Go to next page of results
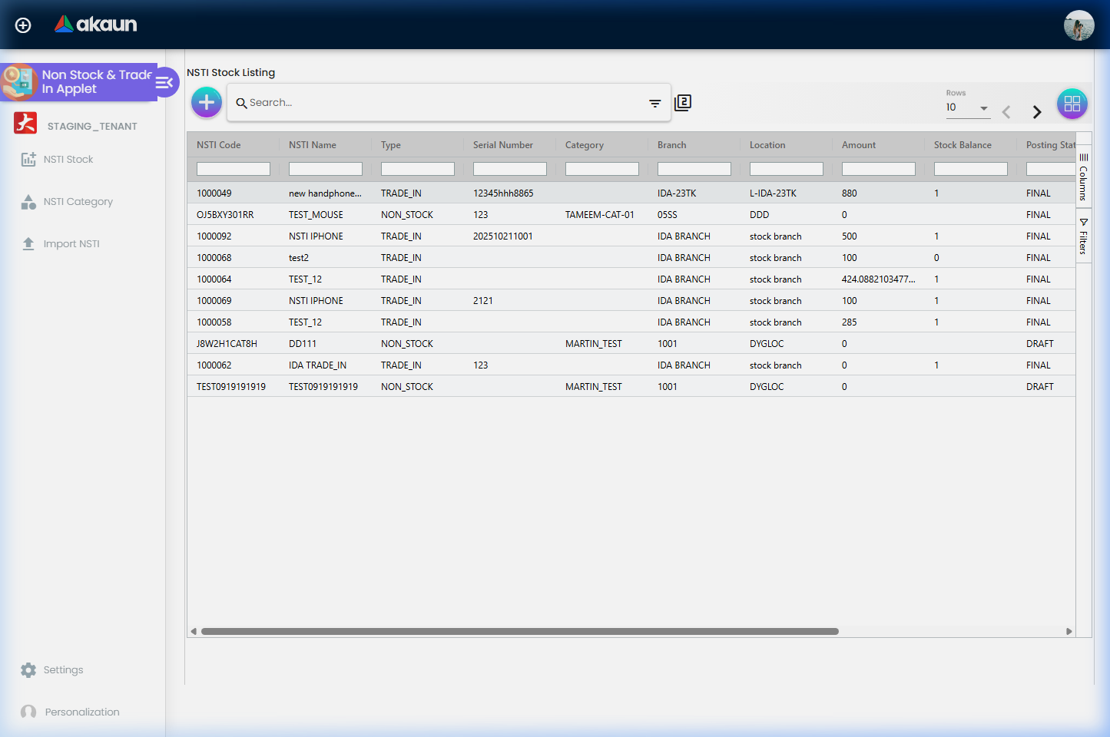The height and width of the screenshot is (737, 1110). coord(1037,112)
